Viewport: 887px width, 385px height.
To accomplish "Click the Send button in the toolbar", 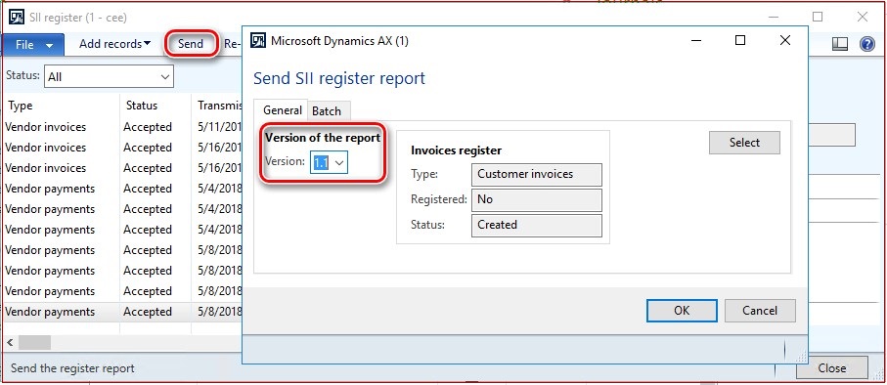I will click(x=191, y=44).
